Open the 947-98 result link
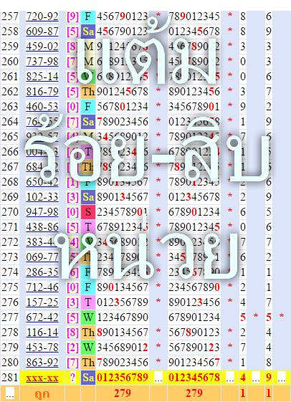This screenshot has width=291, height=402. (42, 212)
